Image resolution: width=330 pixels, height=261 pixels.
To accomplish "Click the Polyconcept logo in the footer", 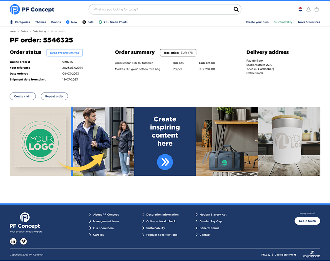I will [x=312, y=254].
